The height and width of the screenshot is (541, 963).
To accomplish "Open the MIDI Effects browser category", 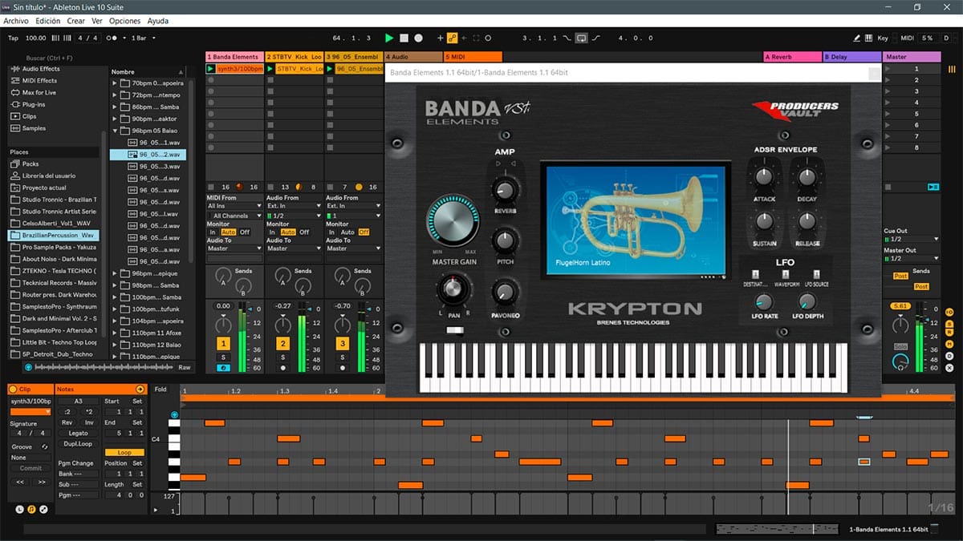I will point(39,81).
